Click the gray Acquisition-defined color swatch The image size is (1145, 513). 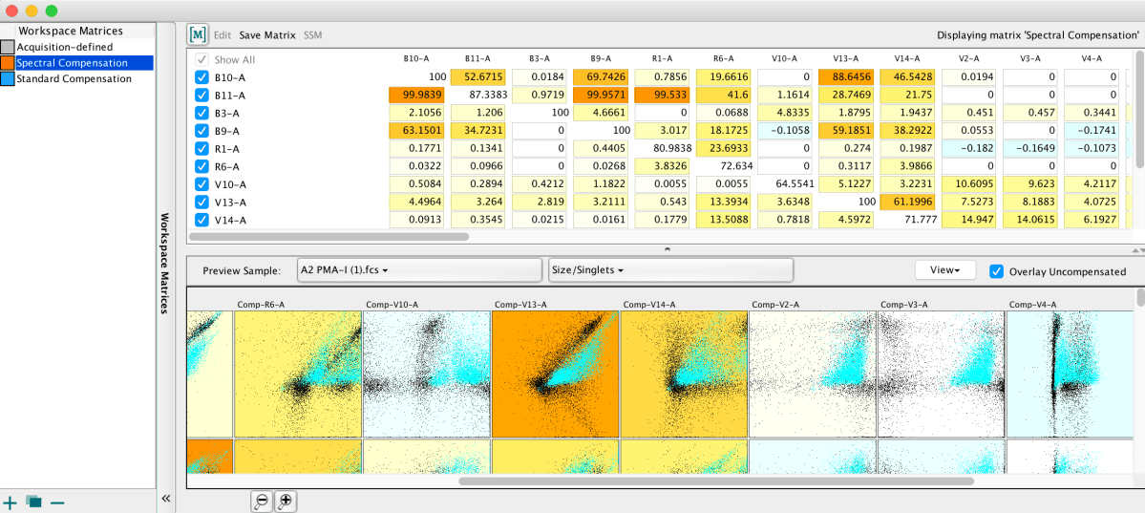(x=8, y=47)
